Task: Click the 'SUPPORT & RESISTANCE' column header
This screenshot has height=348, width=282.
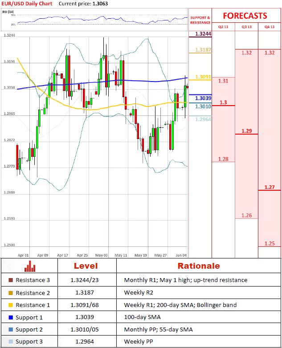Action: (200, 20)
